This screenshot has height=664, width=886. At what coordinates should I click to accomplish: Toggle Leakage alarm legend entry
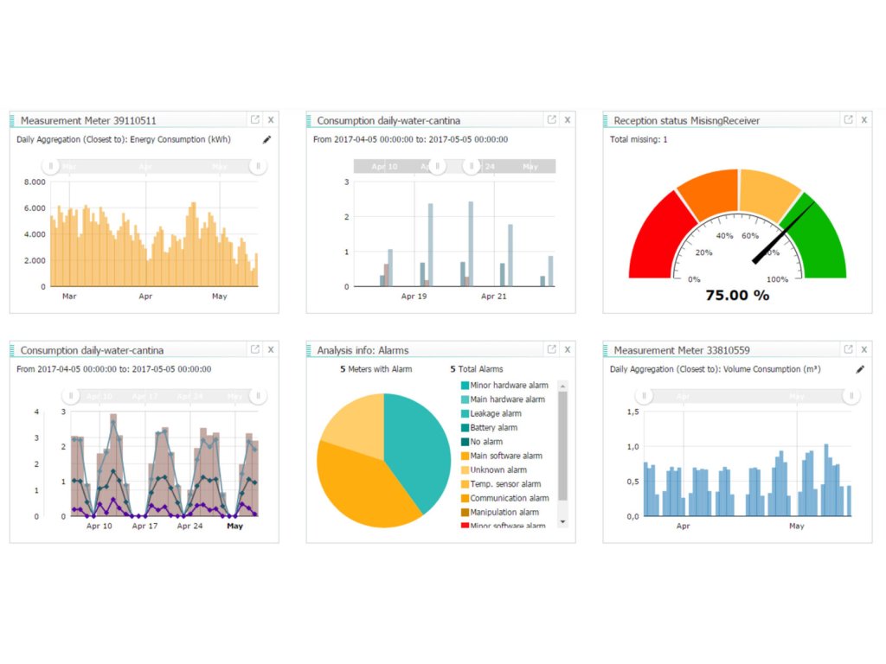[x=491, y=413]
